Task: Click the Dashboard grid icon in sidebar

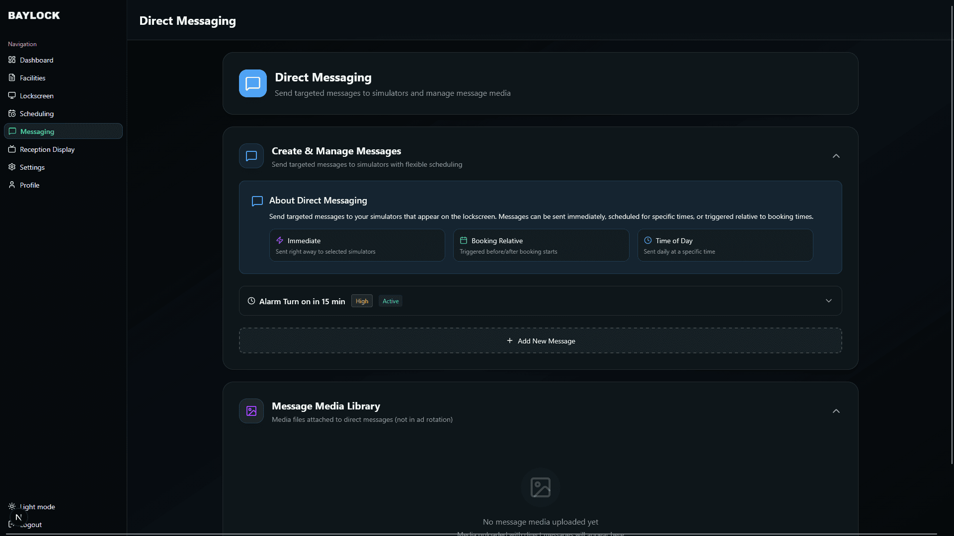Action: tap(12, 60)
